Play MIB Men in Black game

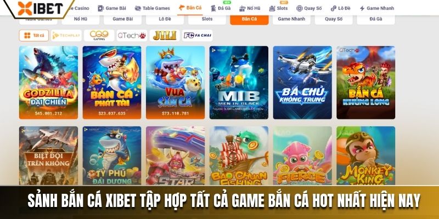tap(239, 83)
